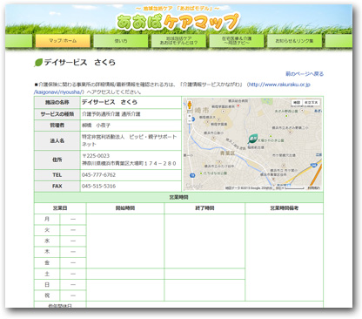362x319 pixels.
Task: Click the 終了時間 column header
Action: [204, 208]
